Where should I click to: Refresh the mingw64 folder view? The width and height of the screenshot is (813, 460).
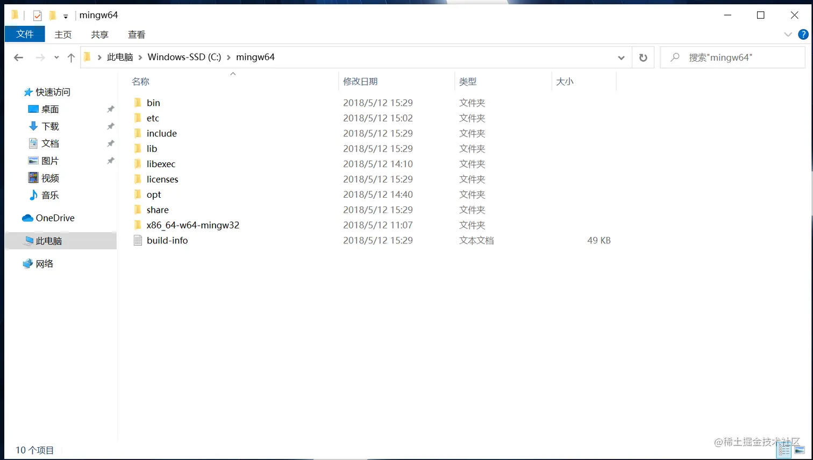(643, 57)
